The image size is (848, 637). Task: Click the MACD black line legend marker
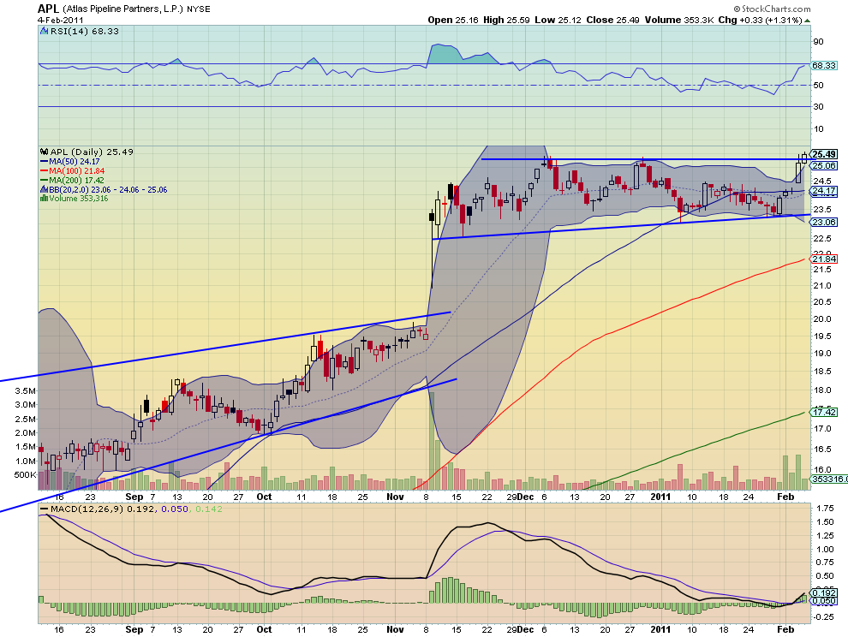click(x=45, y=509)
